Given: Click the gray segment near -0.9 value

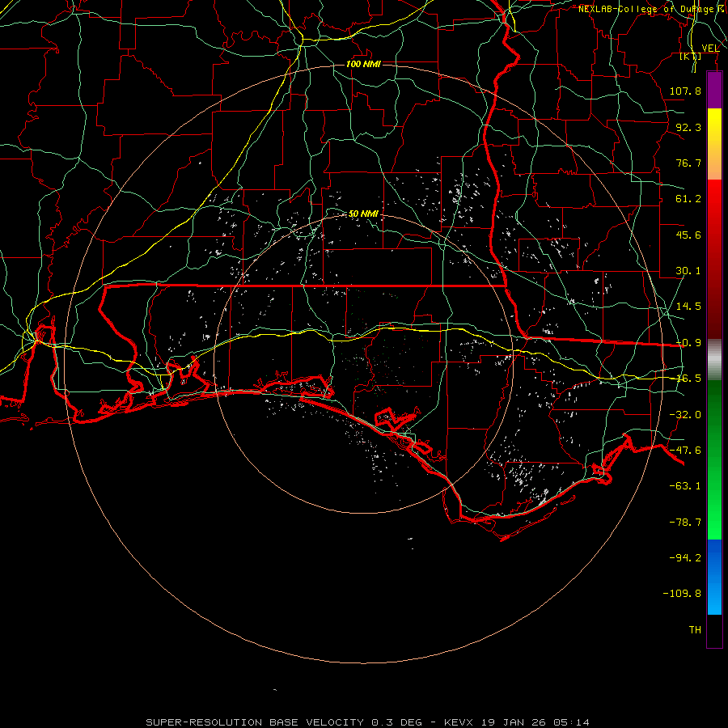Looking at the screenshot, I should [714, 359].
